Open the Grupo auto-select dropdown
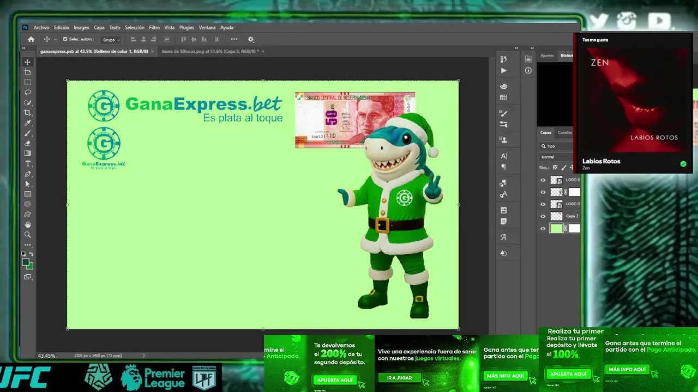698x392 pixels. 111,40
